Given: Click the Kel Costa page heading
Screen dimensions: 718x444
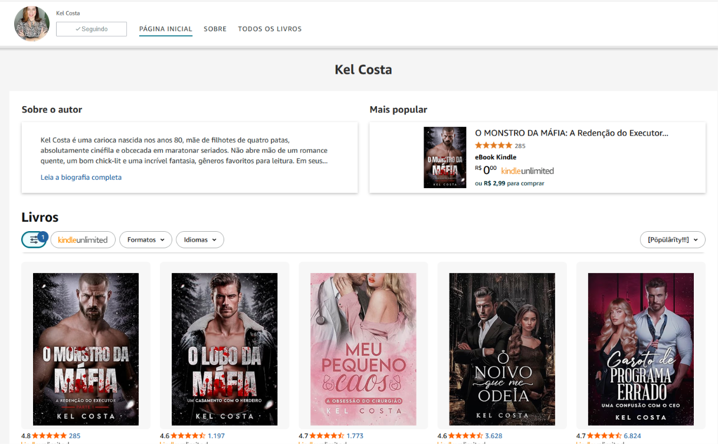Looking at the screenshot, I should click(363, 70).
